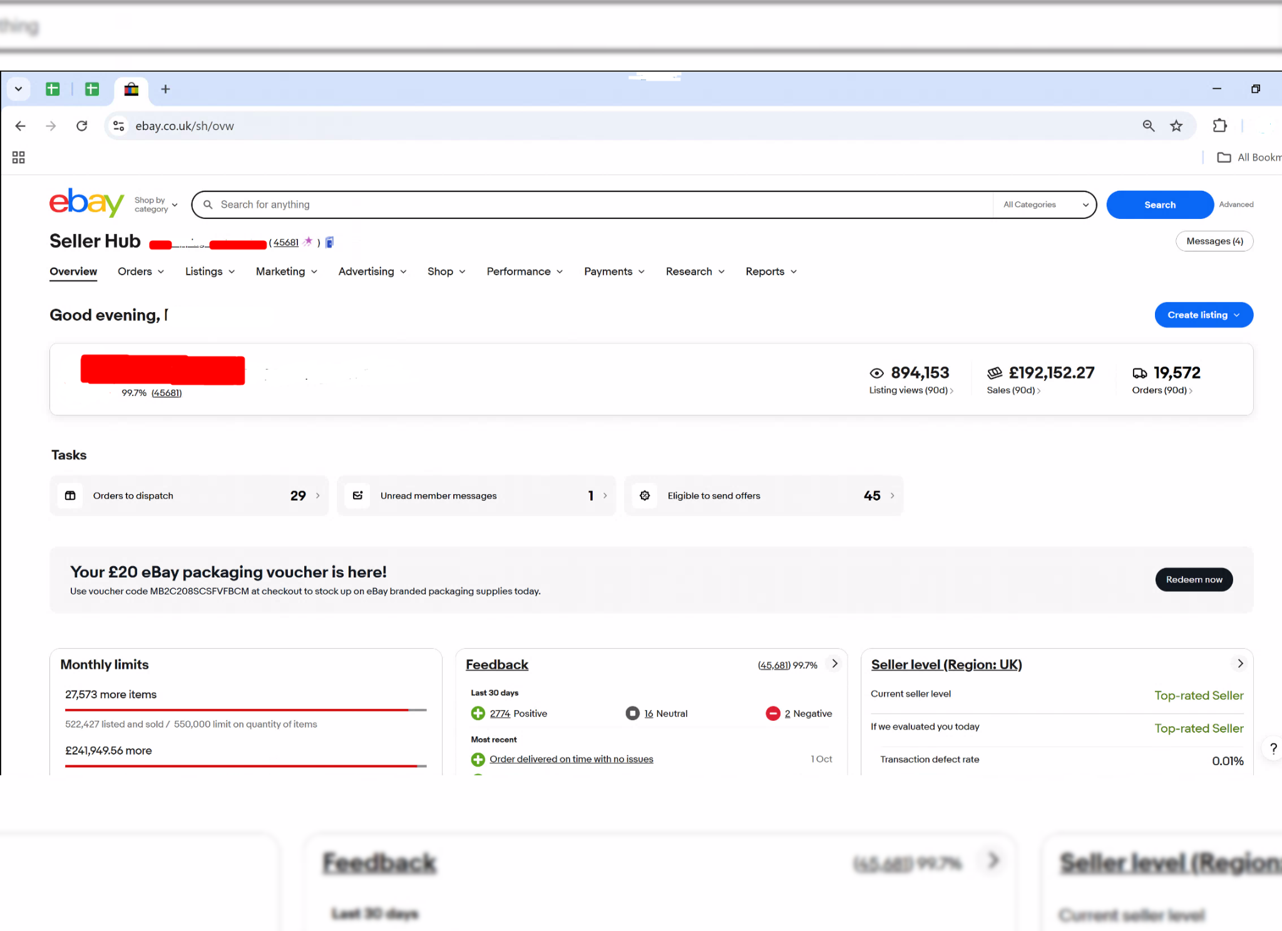Open the apps grid icon in the bookmarks bar
This screenshot has width=1282, height=931.
coord(18,157)
